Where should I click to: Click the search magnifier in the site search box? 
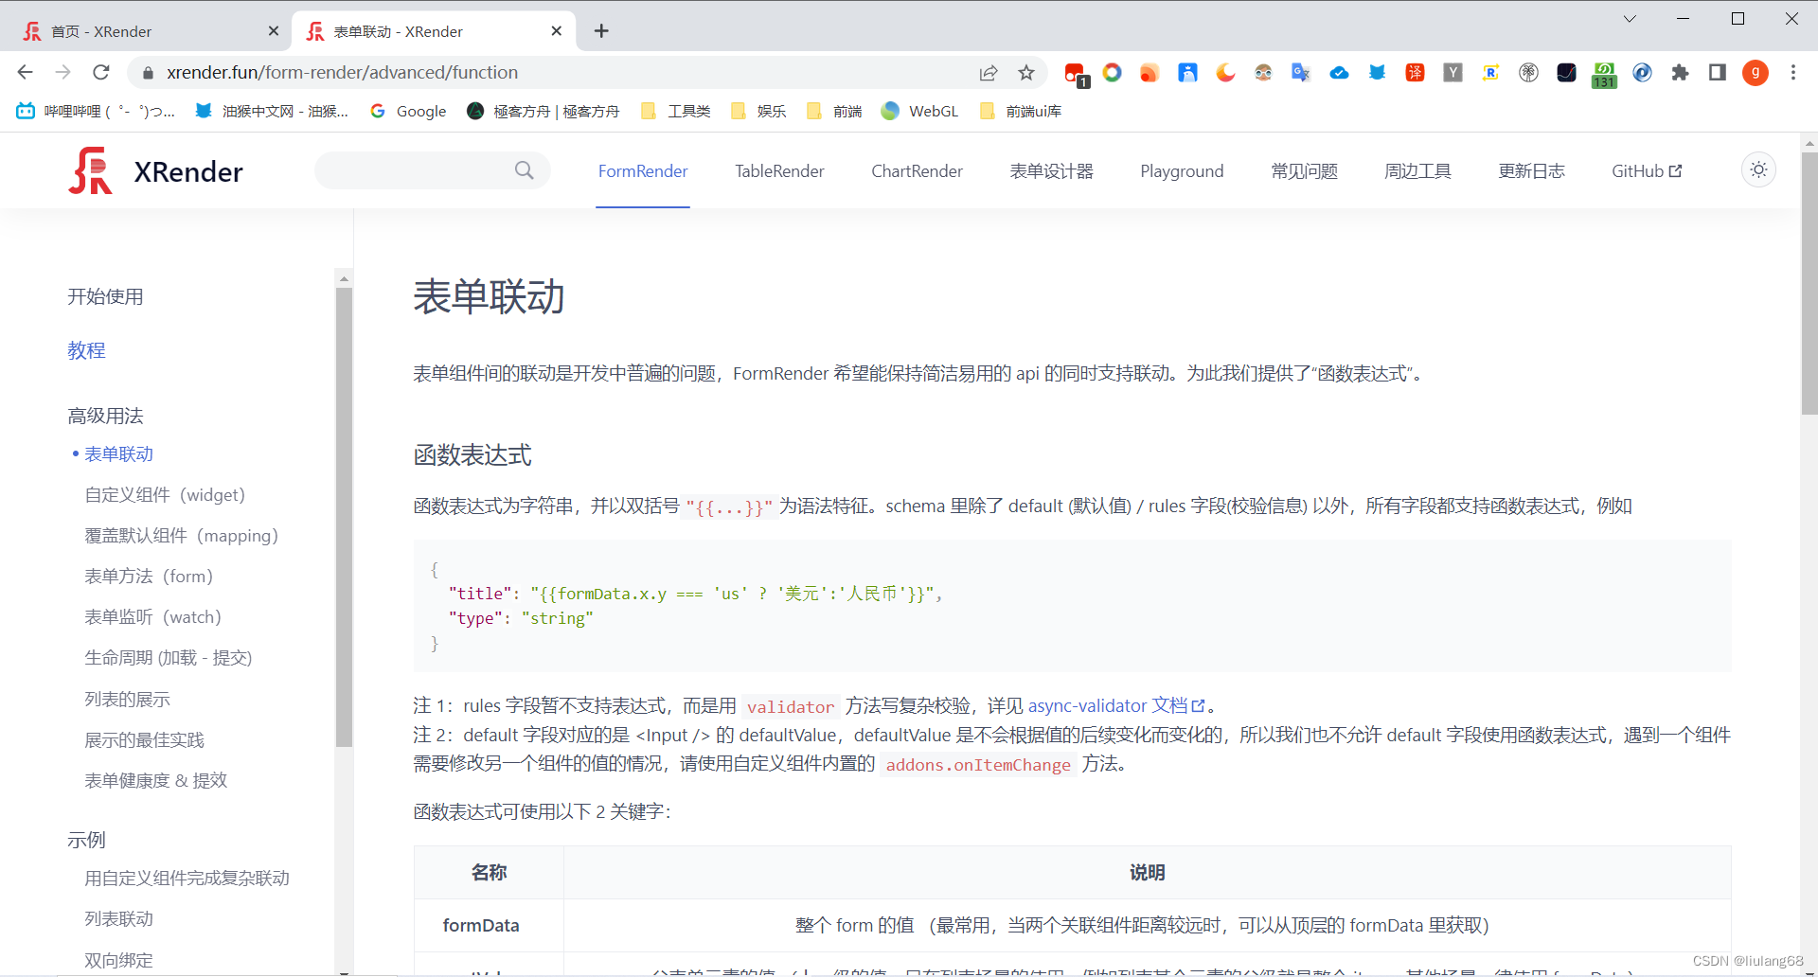pyautogui.click(x=524, y=170)
